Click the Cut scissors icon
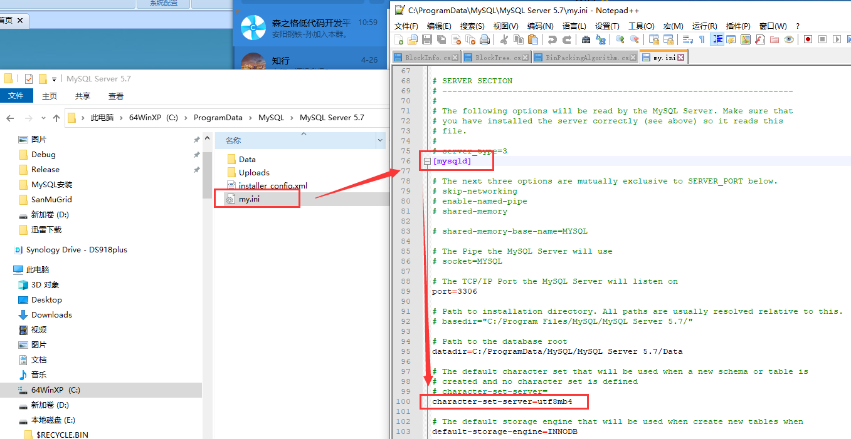Screen dimensions: 851x439 click(504, 39)
